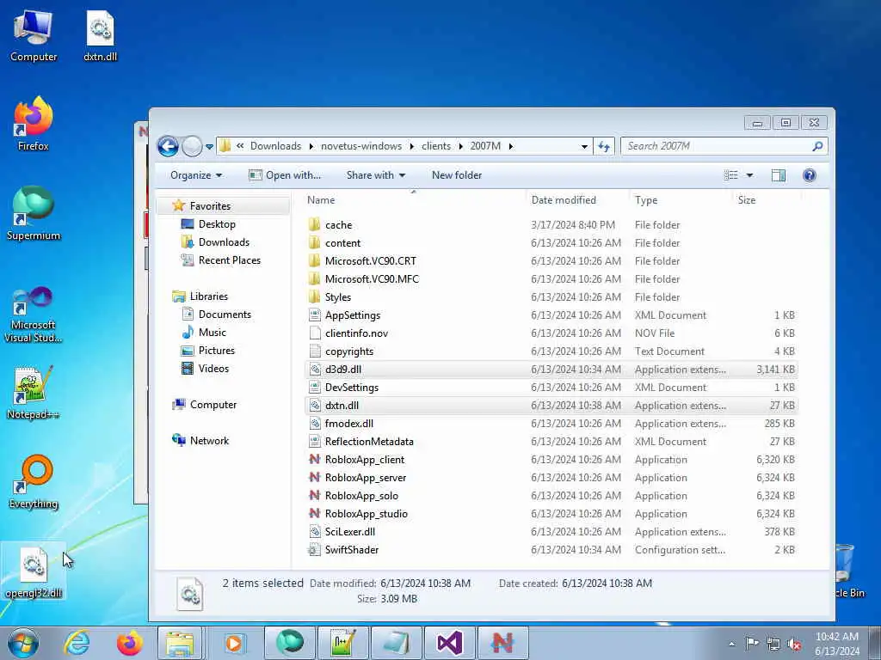The width and height of the screenshot is (881, 660).
Task: Open Firefox from the taskbar
Action: [x=129, y=643]
